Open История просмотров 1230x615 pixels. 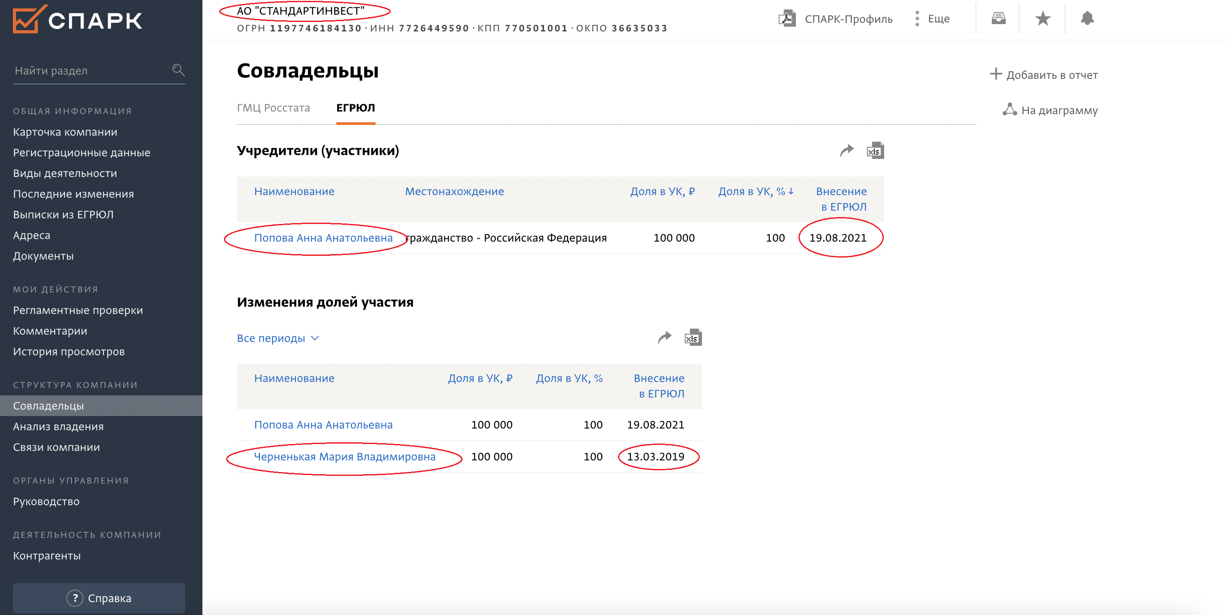(x=69, y=351)
